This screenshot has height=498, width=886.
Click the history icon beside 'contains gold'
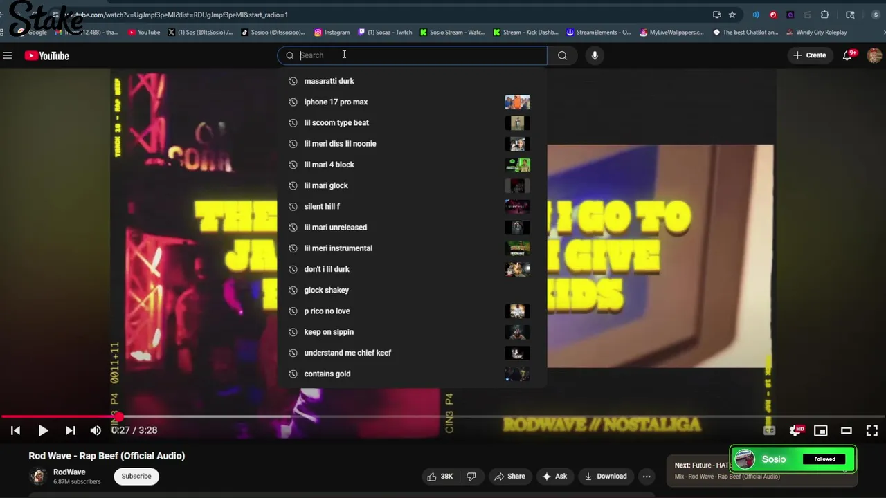[x=293, y=373]
